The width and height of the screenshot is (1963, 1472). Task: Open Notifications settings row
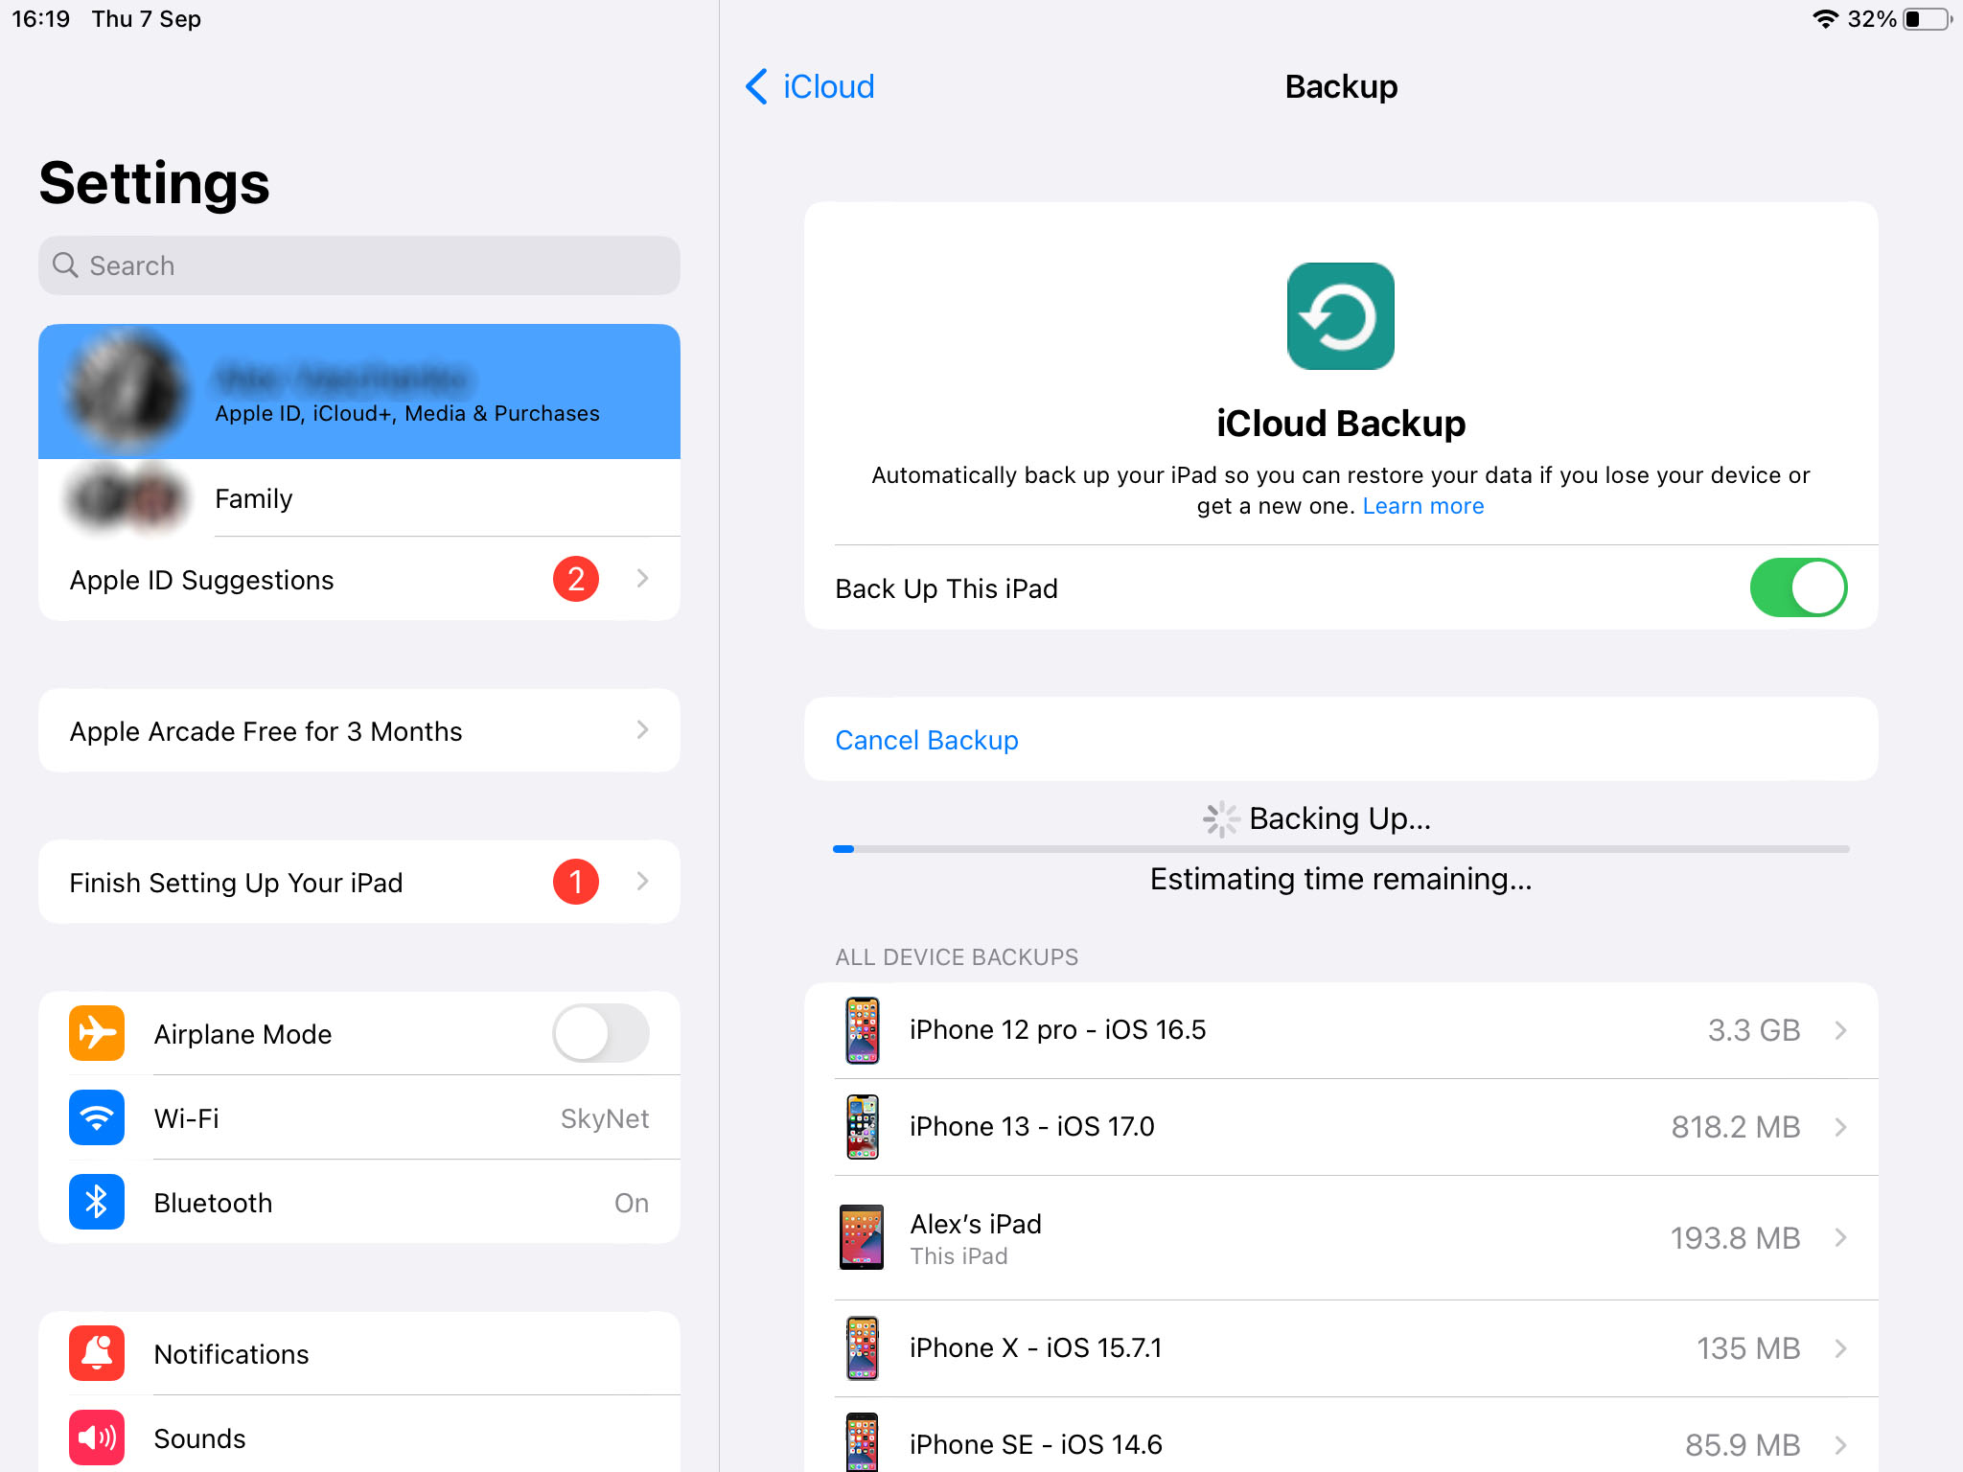pyautogui.click(x=359, y=1353)
